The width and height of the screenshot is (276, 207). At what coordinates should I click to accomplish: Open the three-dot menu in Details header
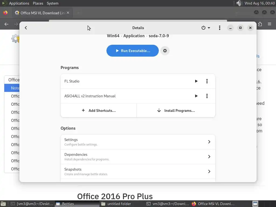click(219, 28)
